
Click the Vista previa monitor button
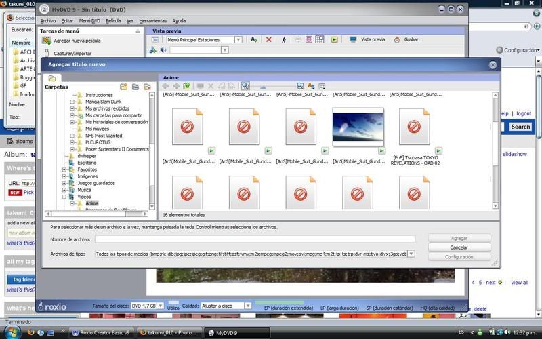(x=367, y=39)
